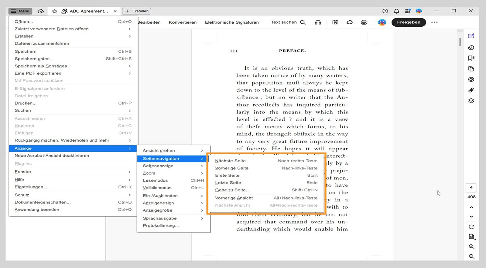Click the current page number box 4
This screenshot has height=268, width=486.
pos(471,187)
